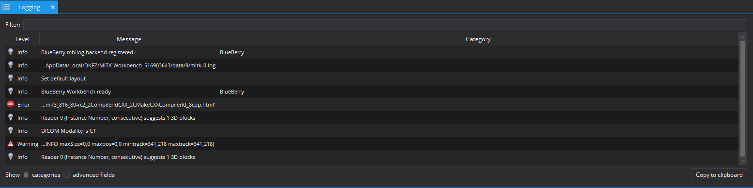Click info bulb icon beside mitk-0.log row
The height and width of the screenshot is (188, 753).
(x=11, y=65)
